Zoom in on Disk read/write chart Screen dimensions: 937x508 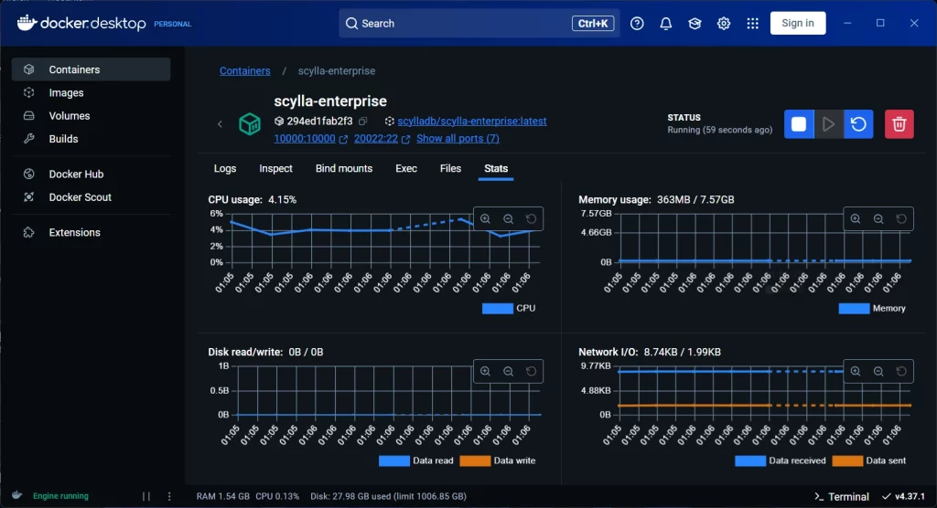(x=485, y=371)
